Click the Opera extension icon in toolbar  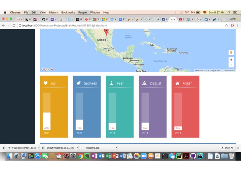click(232, 26)
